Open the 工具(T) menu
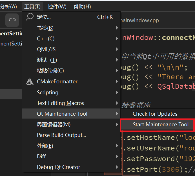This screenshot has width=195, height=176. (x=32, y=7)
